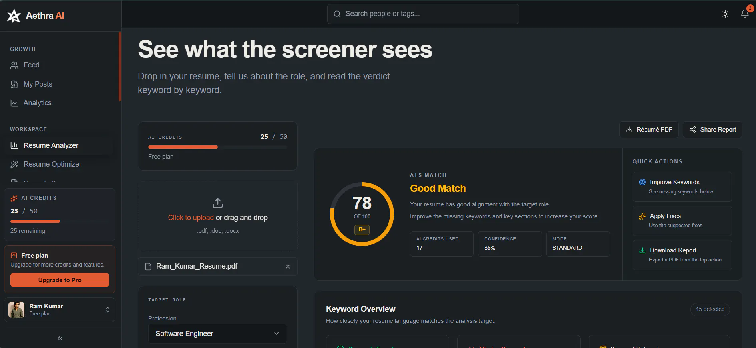Click the Free plan upgrade arrow icon

14,256
